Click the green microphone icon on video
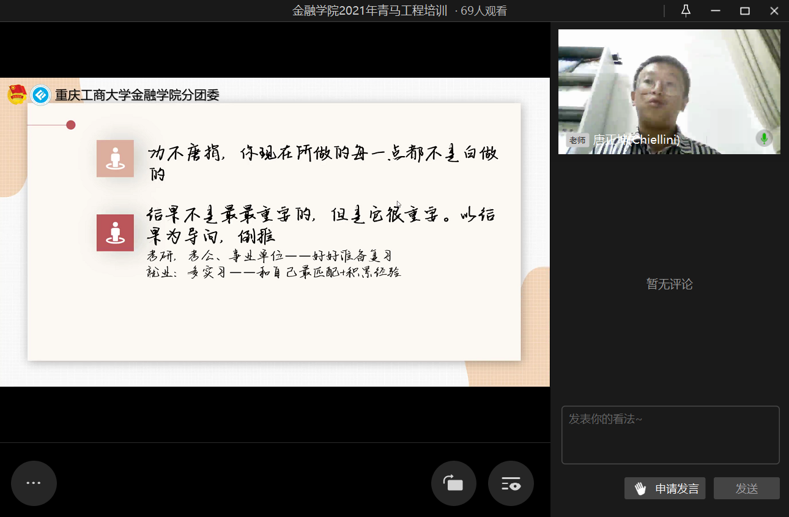The image size is (789, 517). click(763, 138)
